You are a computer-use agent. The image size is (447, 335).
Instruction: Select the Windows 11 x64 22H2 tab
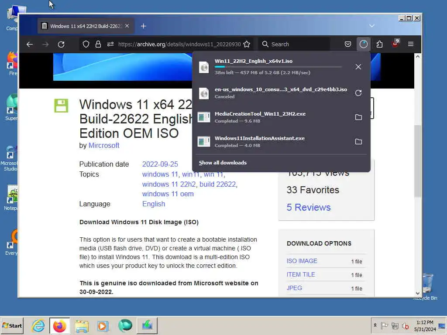tap(86, 26)
